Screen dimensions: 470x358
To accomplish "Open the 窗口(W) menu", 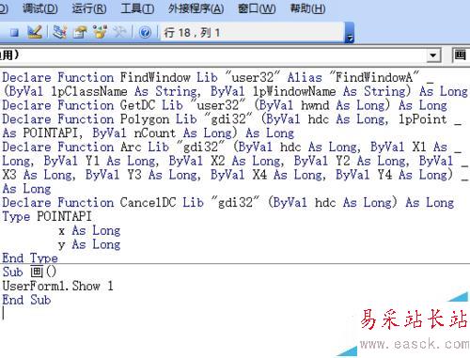I will pyautogui.click(x=257, y=8).
